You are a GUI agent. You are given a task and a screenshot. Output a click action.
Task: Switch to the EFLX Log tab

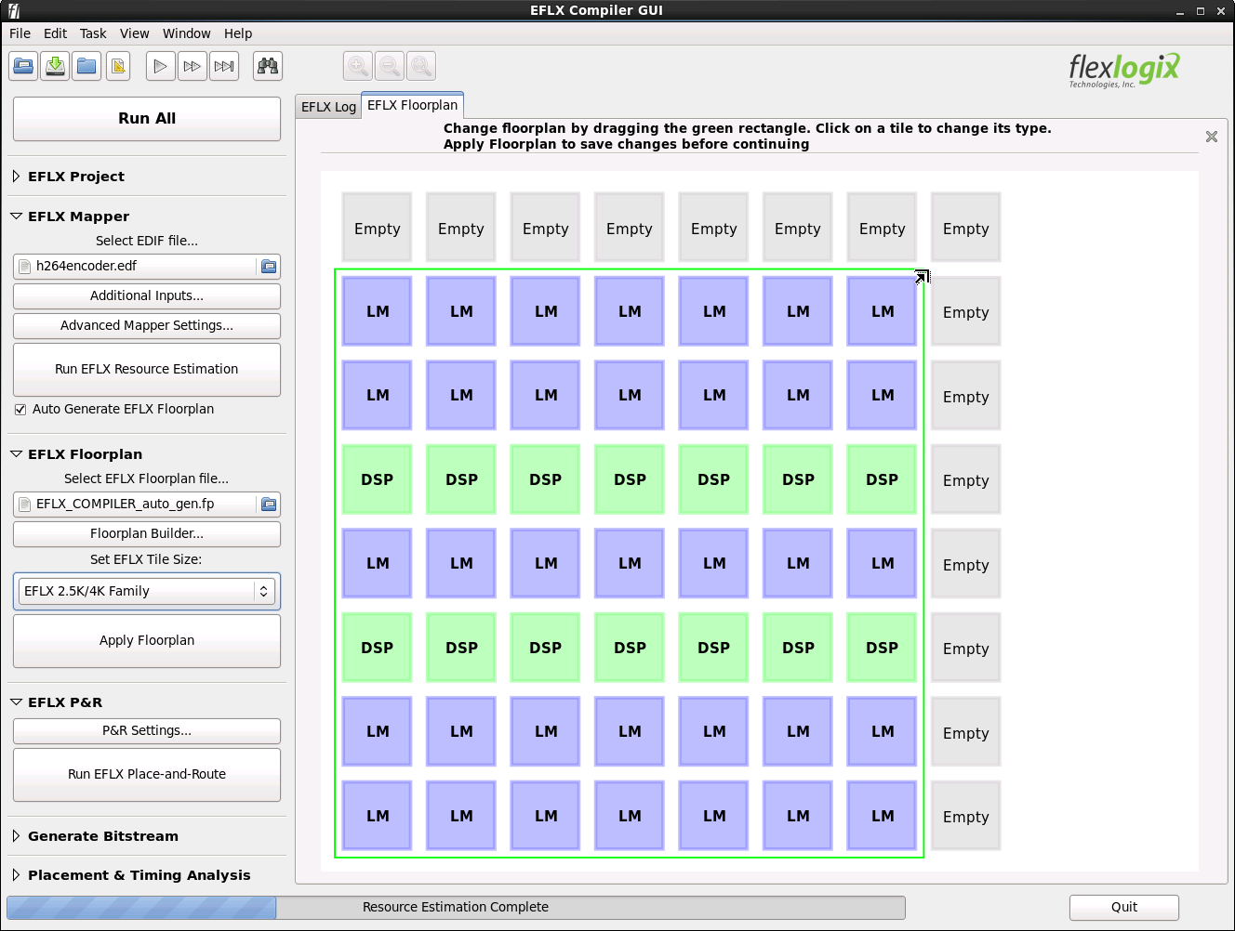[x=328, y=107]
